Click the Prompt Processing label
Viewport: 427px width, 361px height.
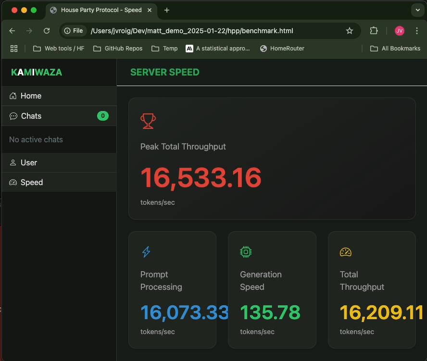161,281
